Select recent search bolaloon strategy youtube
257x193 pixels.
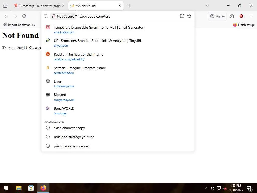point(118,137)
